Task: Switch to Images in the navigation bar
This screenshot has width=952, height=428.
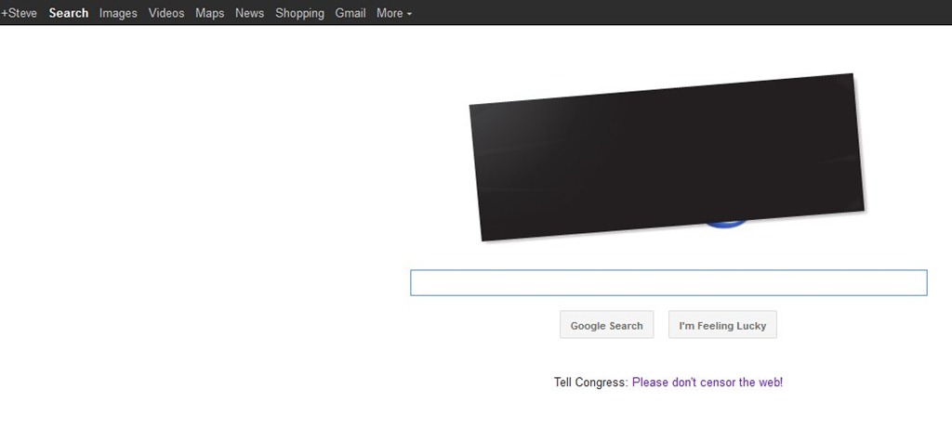Action: click(118, 13)
